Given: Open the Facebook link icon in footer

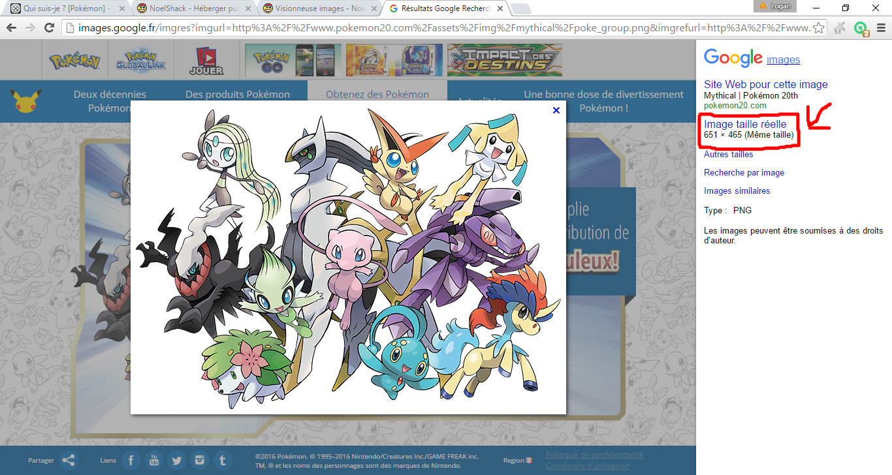Looking at the screenshot, I should [x=131, y=460].
